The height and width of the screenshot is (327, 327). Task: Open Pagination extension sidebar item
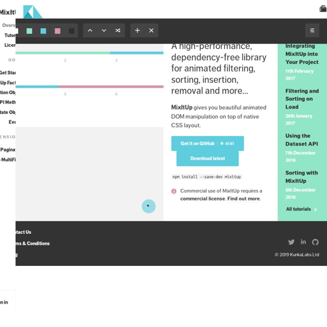point(8,150)
